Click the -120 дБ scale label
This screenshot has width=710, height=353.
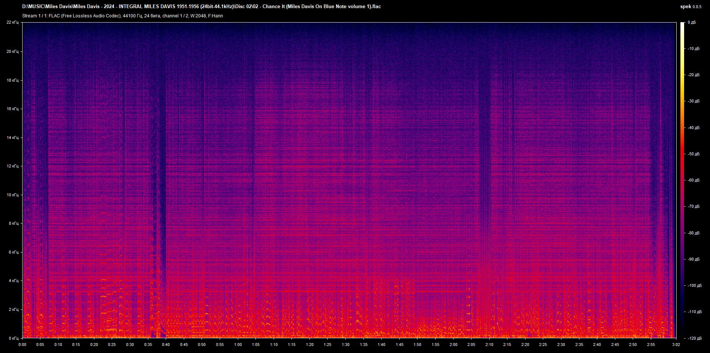[x=695, y=339]
